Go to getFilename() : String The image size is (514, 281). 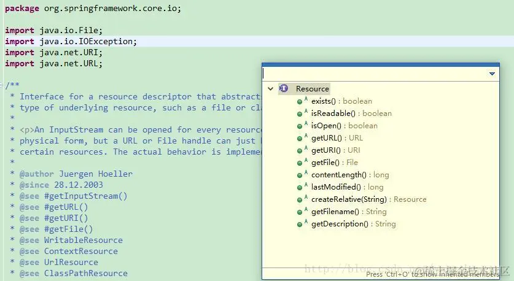(349, 212)
